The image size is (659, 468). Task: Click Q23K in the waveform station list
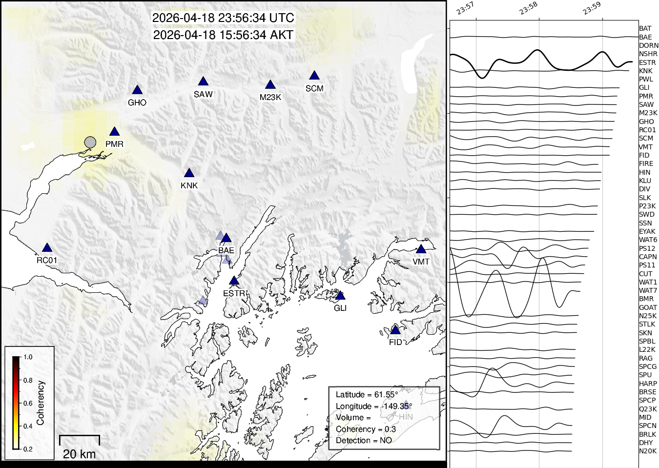click(648, 409)
